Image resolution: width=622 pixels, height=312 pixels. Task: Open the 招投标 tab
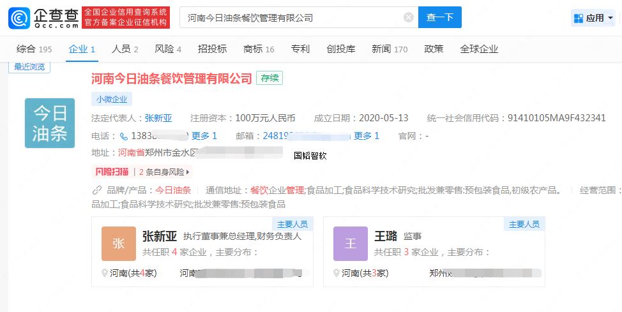[x=212, y=49]
